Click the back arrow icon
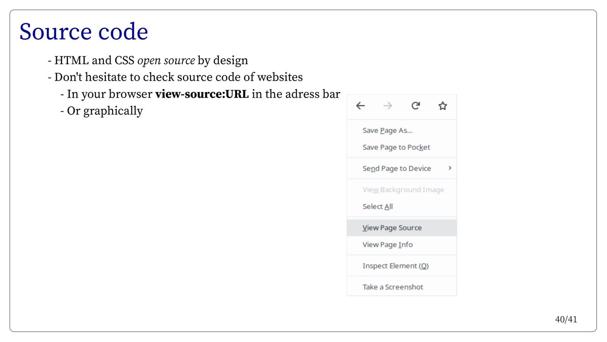607x342 pixels. click(360, 106)
